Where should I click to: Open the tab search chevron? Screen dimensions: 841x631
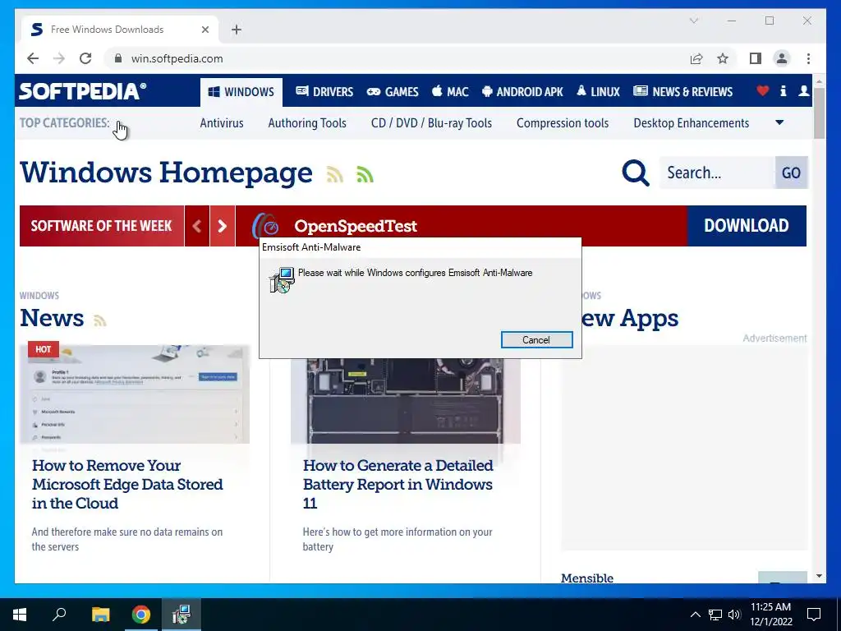pyautogui.click(x=693, y=21)
